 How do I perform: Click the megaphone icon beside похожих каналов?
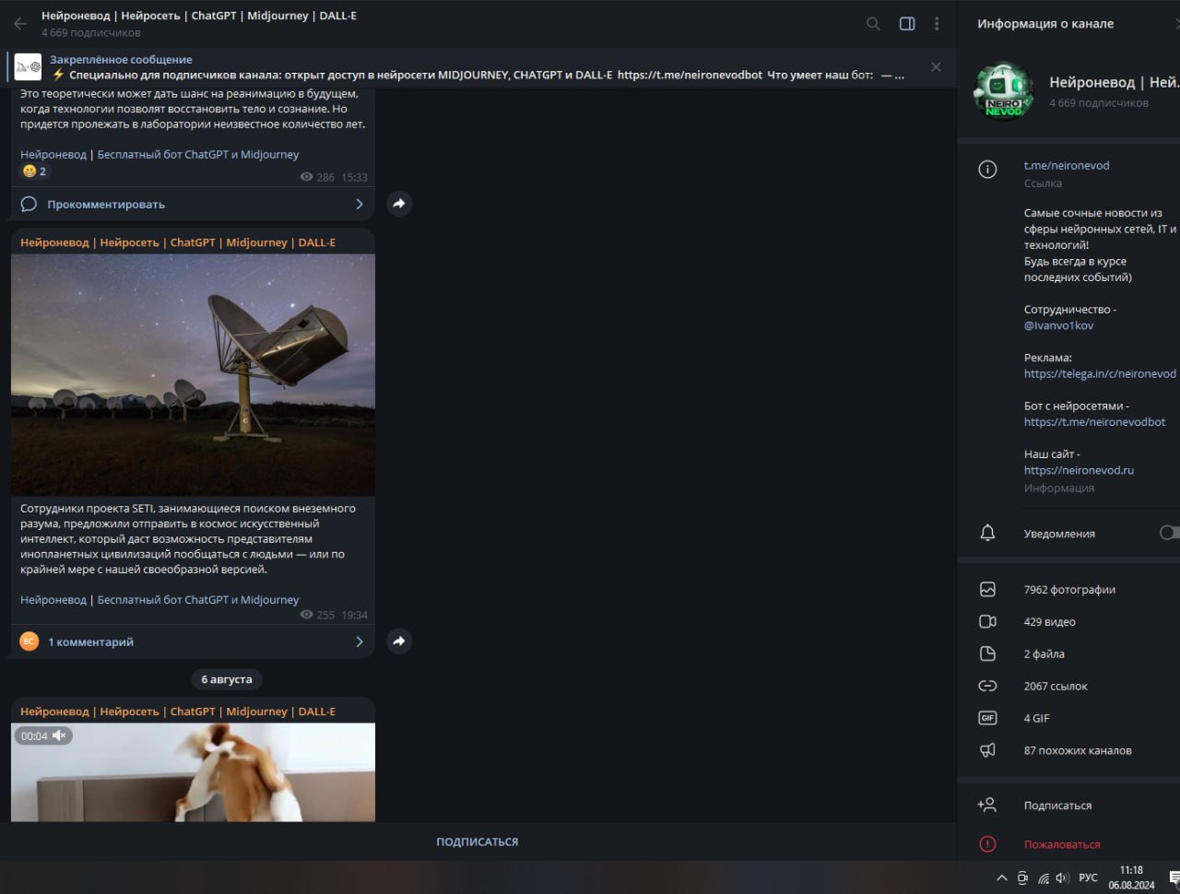(987, 751)
